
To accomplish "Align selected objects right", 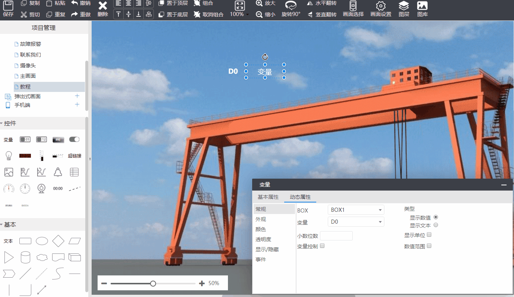I will click(x=139, y=3).
